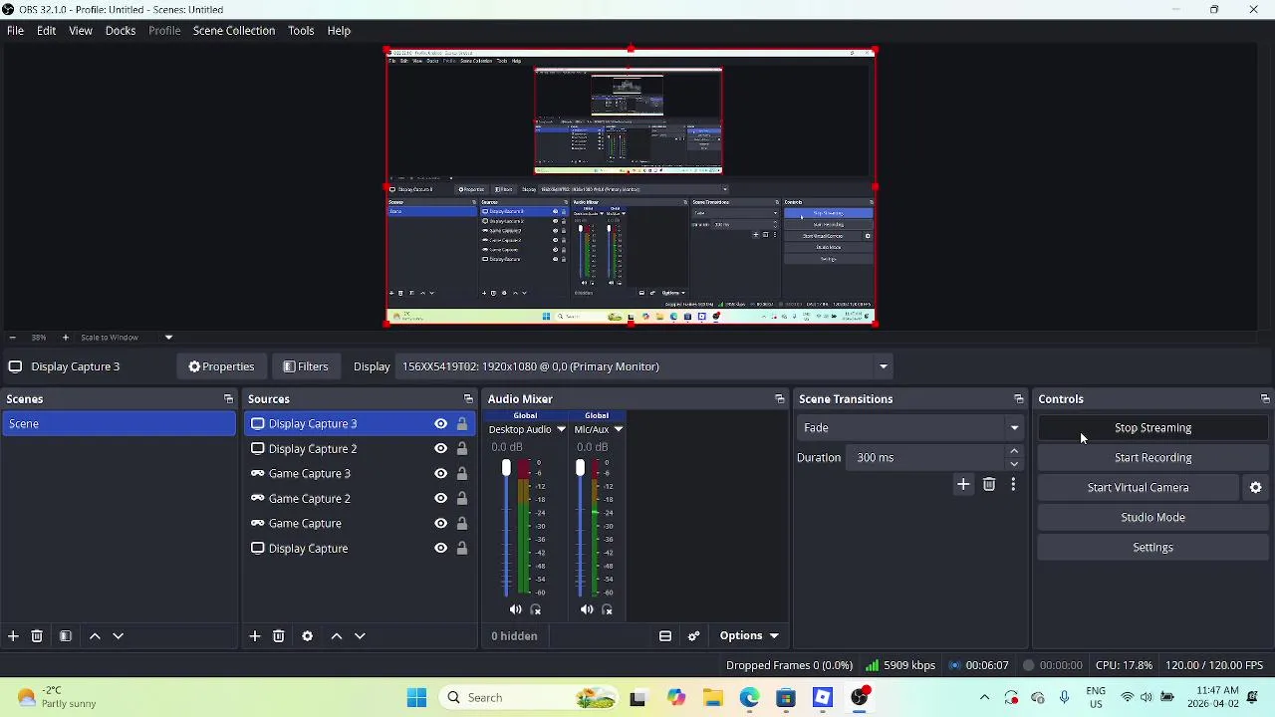The height and width of the screenshot is (717, 1275).
Task: Hide Game Capture 2 source
Action: pos(440,499)
